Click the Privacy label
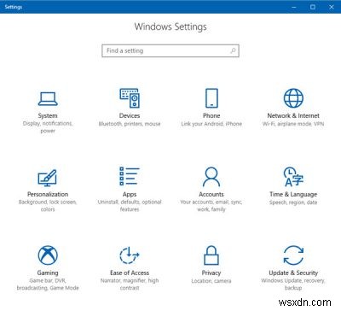Screen dimensions: 341x311 [x=211, y=273]
